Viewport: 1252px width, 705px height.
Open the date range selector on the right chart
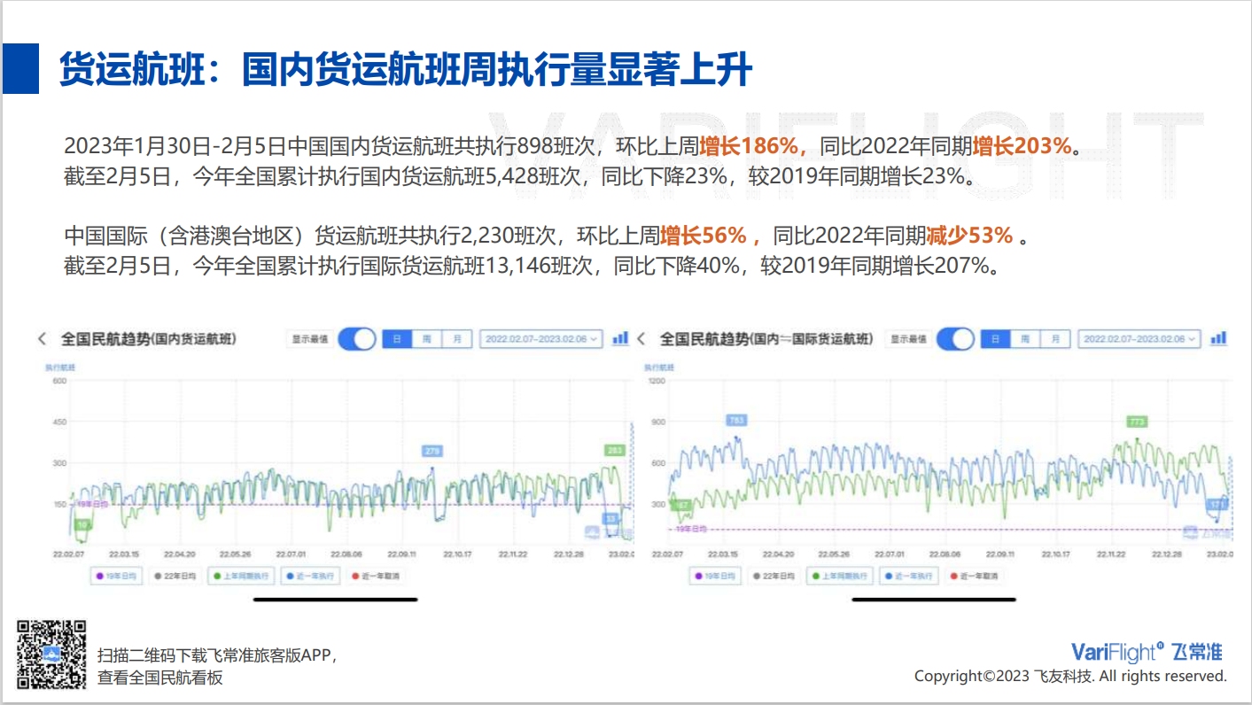click(1139, 338)
